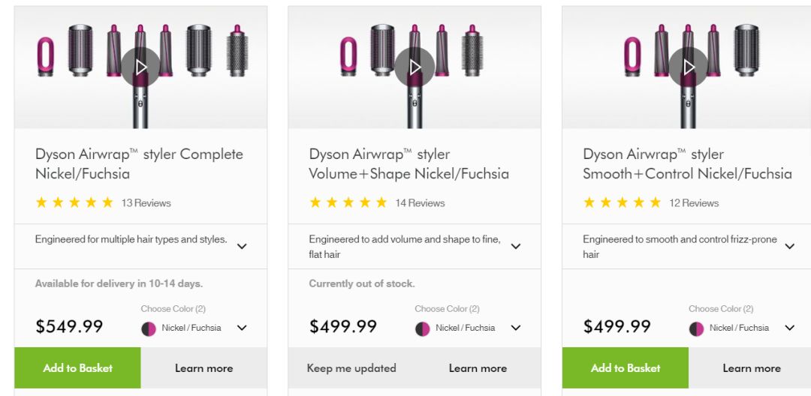Expand the Complete styler description chevron

point(242,246)
